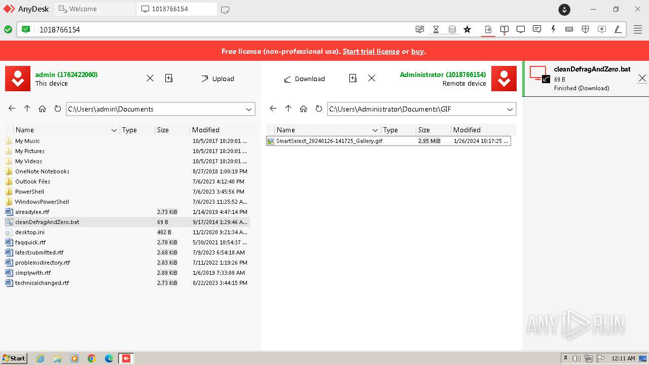The image size is (649, 365).
Task: Open the AnyDesk hamburger main menu
Action: tap(638, 29)
